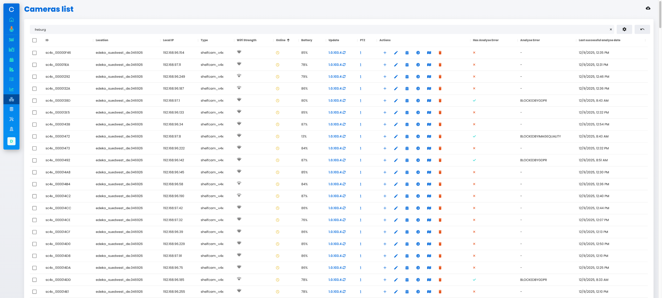Open the D user avatar menu
Image resolution: width=662 pixels, height=298 pixels.
pos(11,141)
